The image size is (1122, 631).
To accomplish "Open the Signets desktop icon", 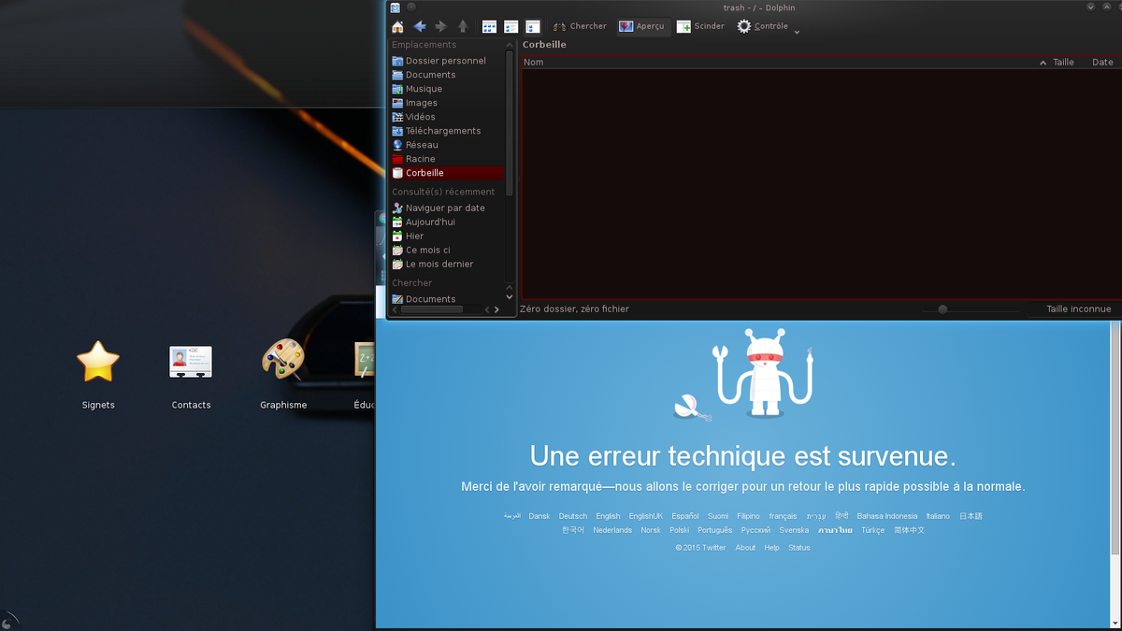I will pyautogui.click(x=98, y=374).
